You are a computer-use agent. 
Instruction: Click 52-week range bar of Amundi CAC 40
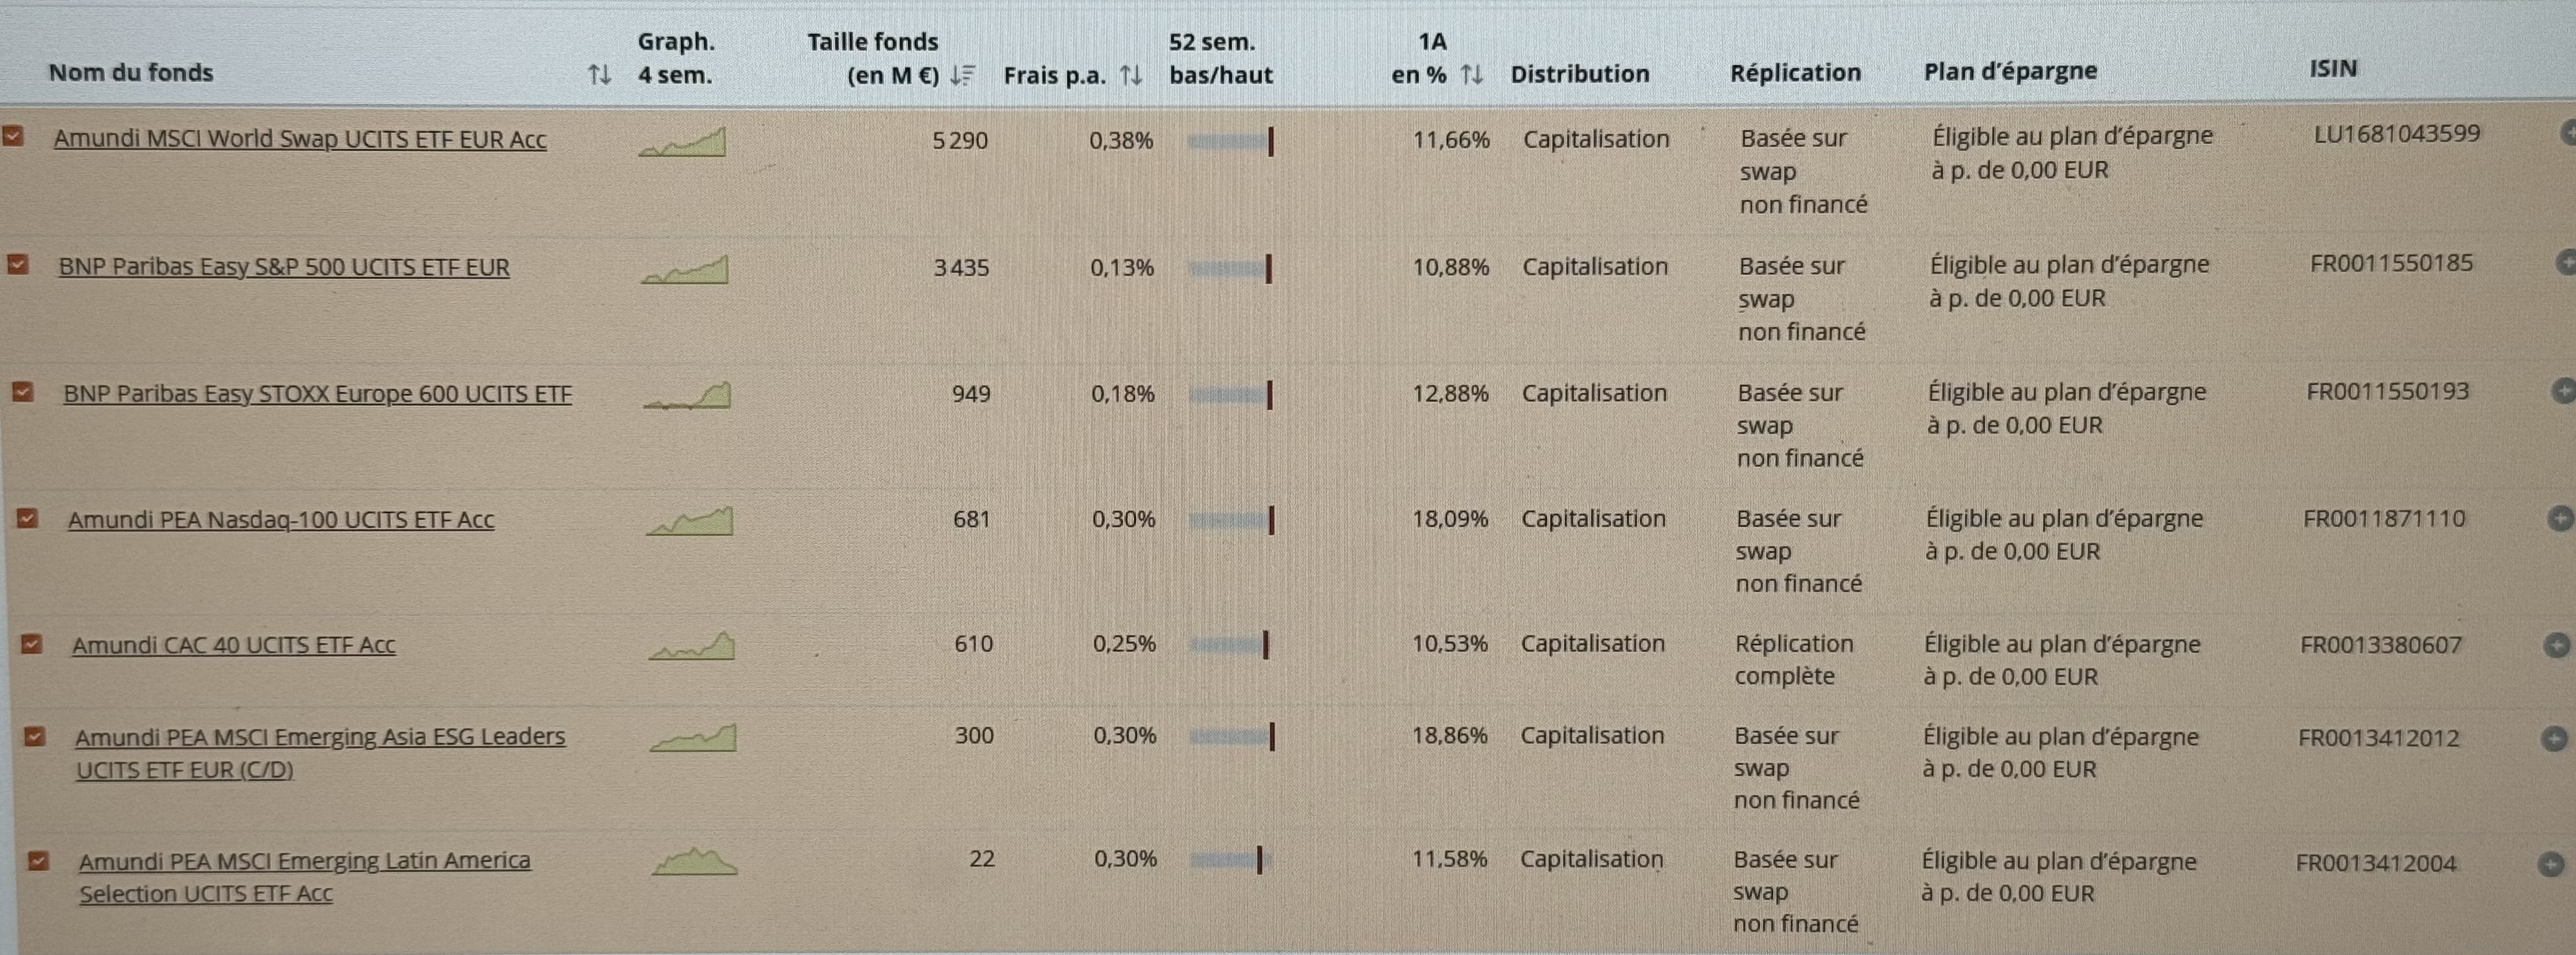coord(1228,645)
